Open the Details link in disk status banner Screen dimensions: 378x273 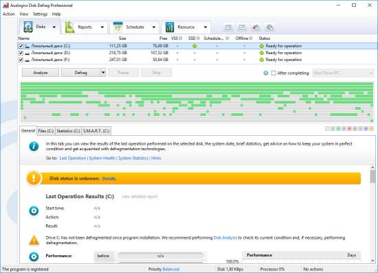coord(109,178)
